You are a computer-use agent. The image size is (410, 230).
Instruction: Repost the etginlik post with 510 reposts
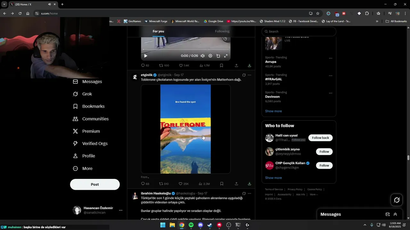click(164, 184)
